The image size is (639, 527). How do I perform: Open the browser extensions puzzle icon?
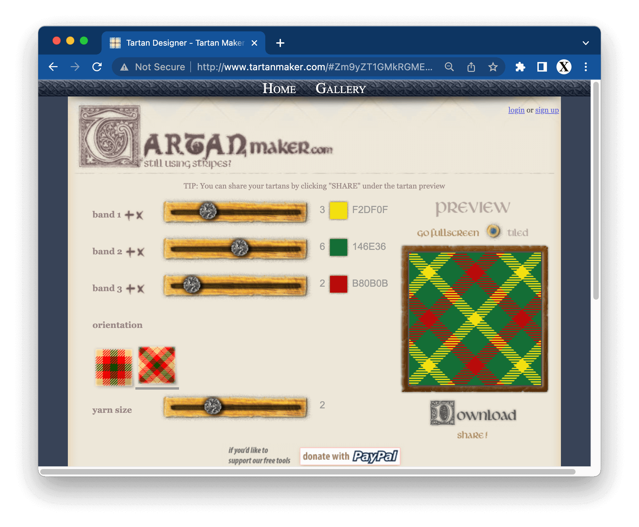[520, 67]
